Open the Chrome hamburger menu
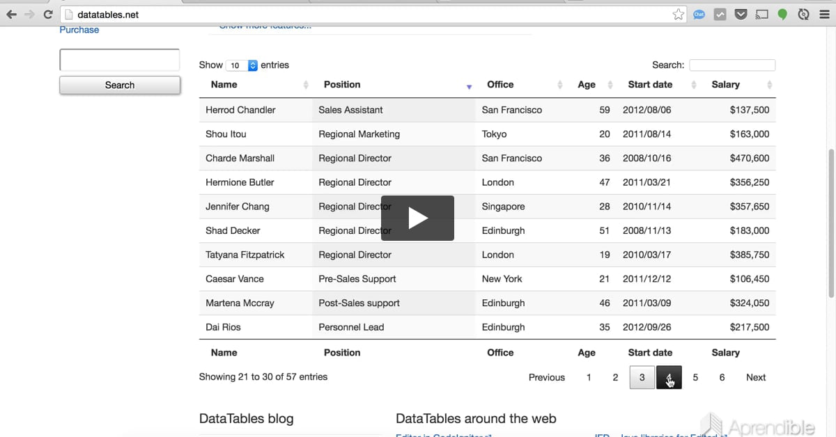The image size is (836, 437). 823,14
